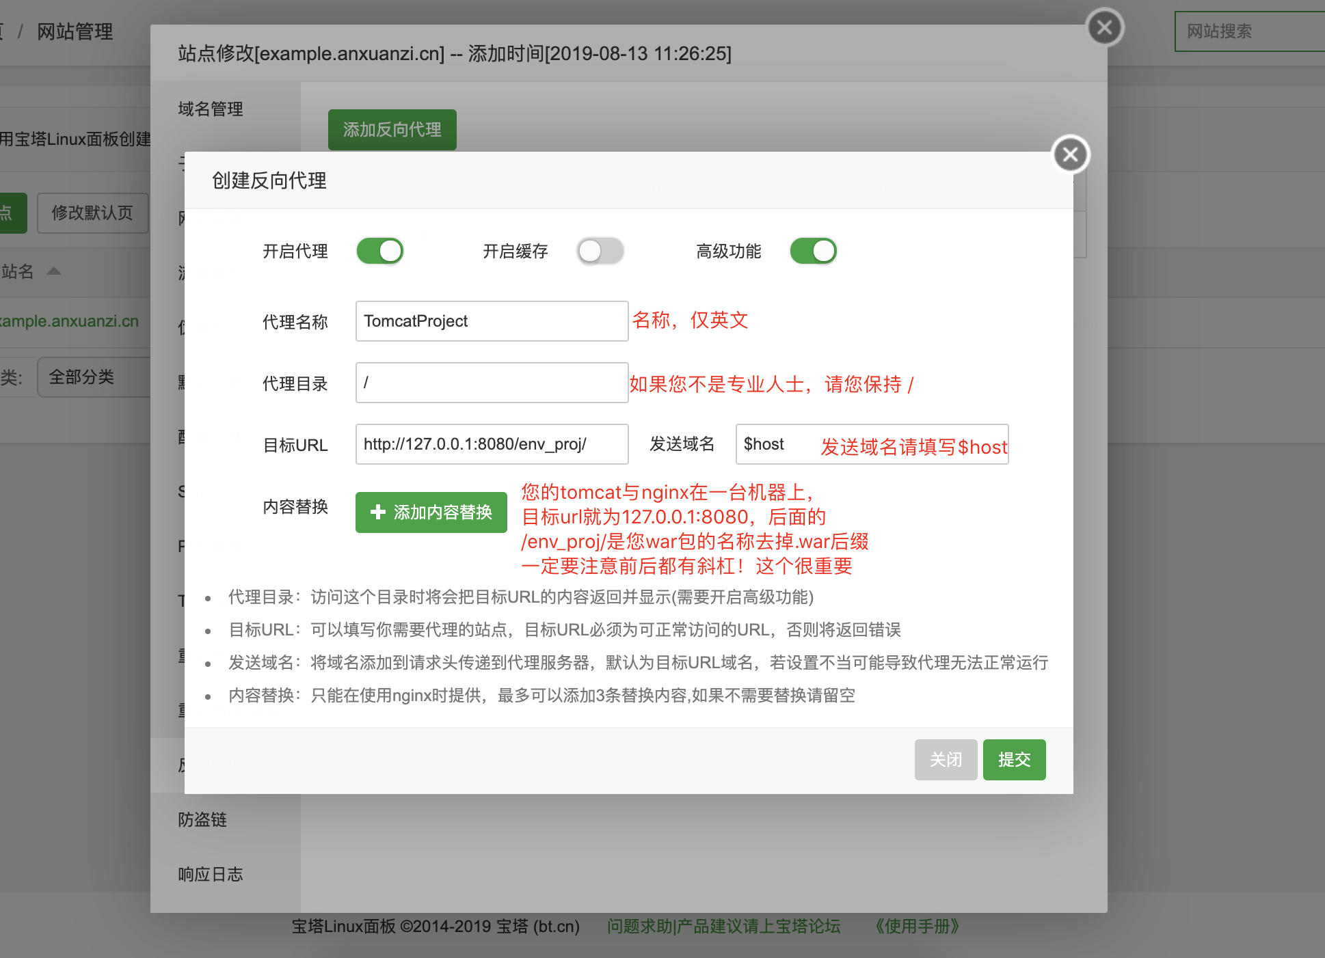The width and height of the screenshot is (1325, 958).
Task: Click the plus icon on 添加内容替换
Action: click(377, 512)
